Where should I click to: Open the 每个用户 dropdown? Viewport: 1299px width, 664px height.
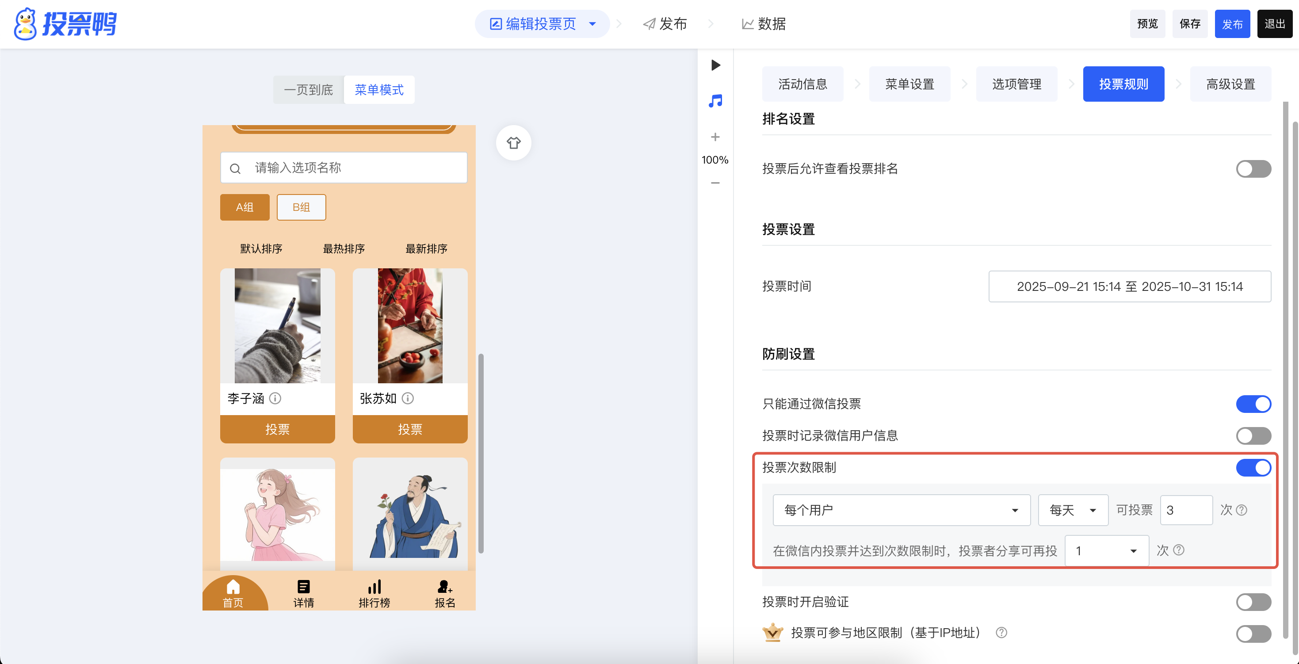[901, 510]
